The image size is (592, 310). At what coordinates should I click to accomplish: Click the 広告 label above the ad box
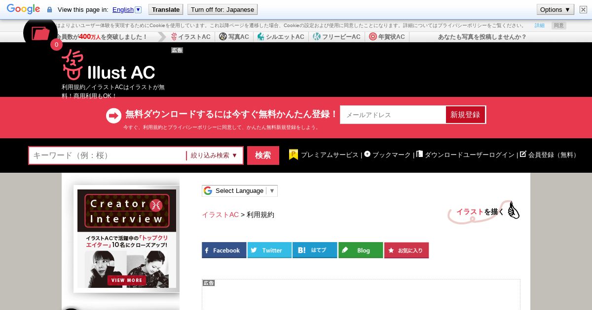tap(209, 283)
